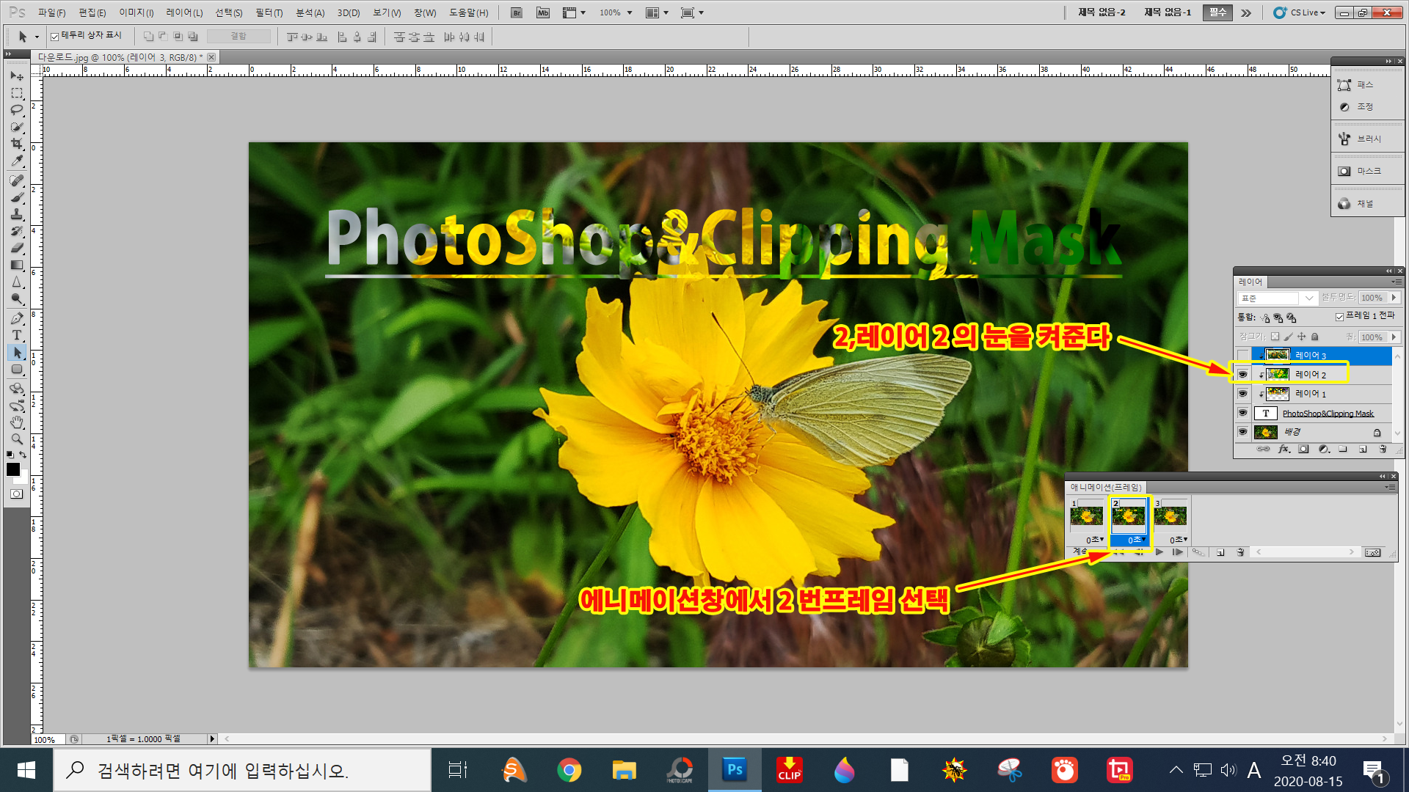Click swap foreground and background colors icon
The height and width of the screenshot is (792, 1409).
click(23, 455)
